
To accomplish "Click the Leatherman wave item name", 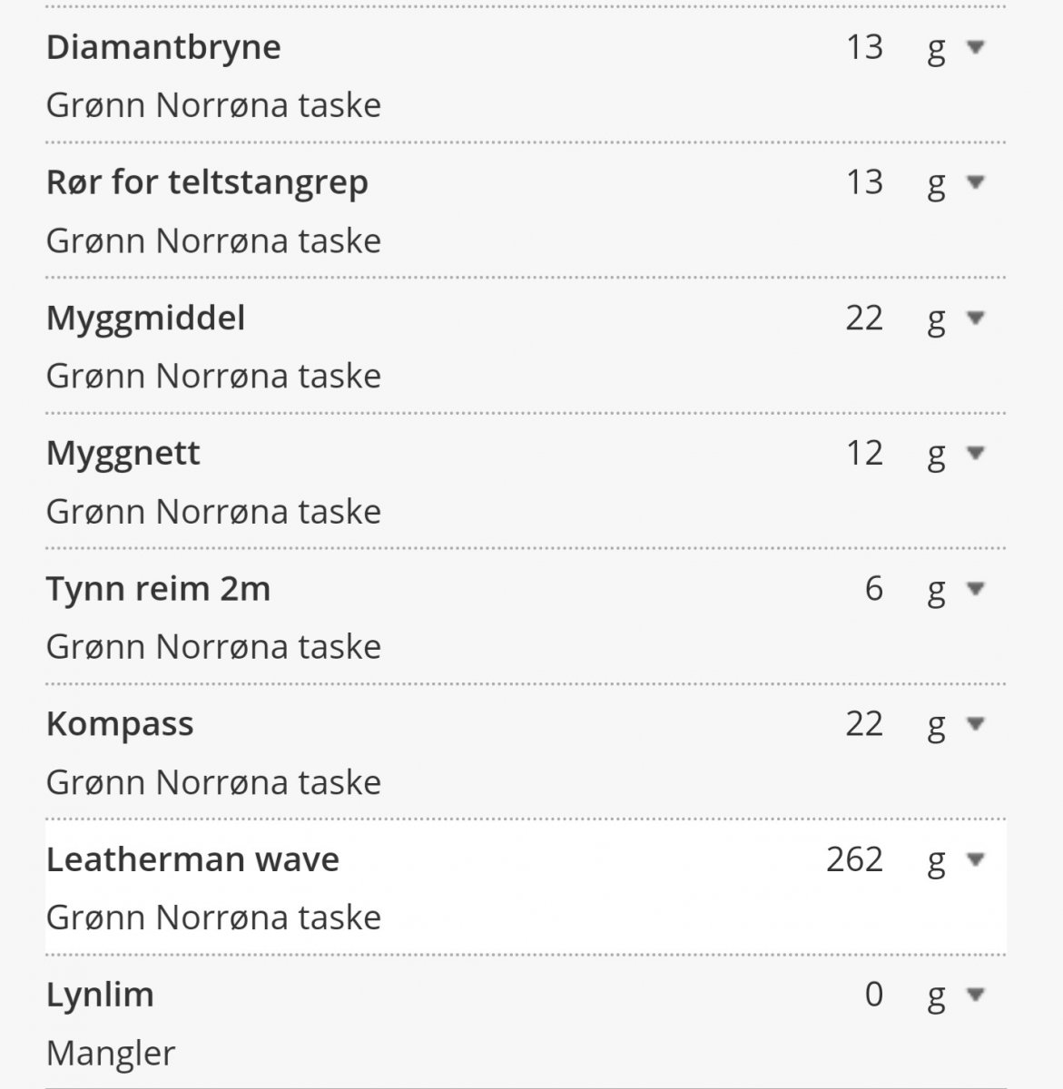I will click(192, 859).
